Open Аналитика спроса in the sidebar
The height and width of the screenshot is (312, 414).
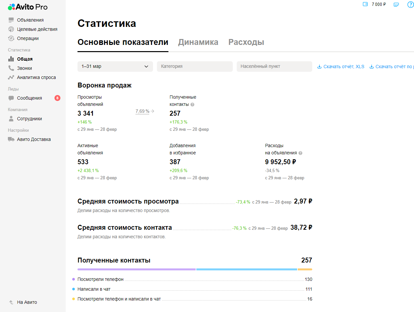pyautogui.click(x=36, y=77)
